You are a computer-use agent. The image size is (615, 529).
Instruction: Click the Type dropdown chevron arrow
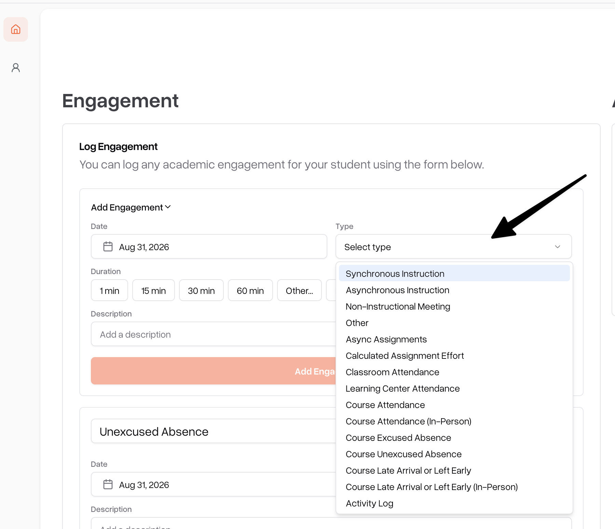pyautogui.click(x=558, y=247)
